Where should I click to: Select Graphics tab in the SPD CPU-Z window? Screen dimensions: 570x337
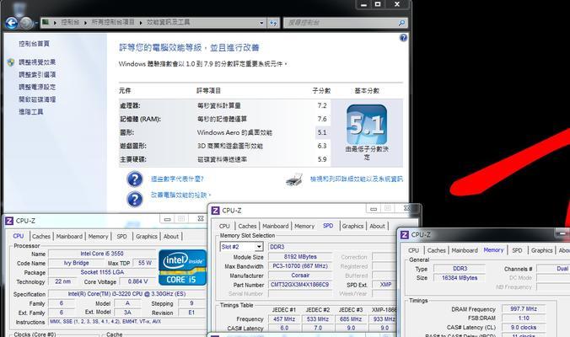tap(352, 226)
